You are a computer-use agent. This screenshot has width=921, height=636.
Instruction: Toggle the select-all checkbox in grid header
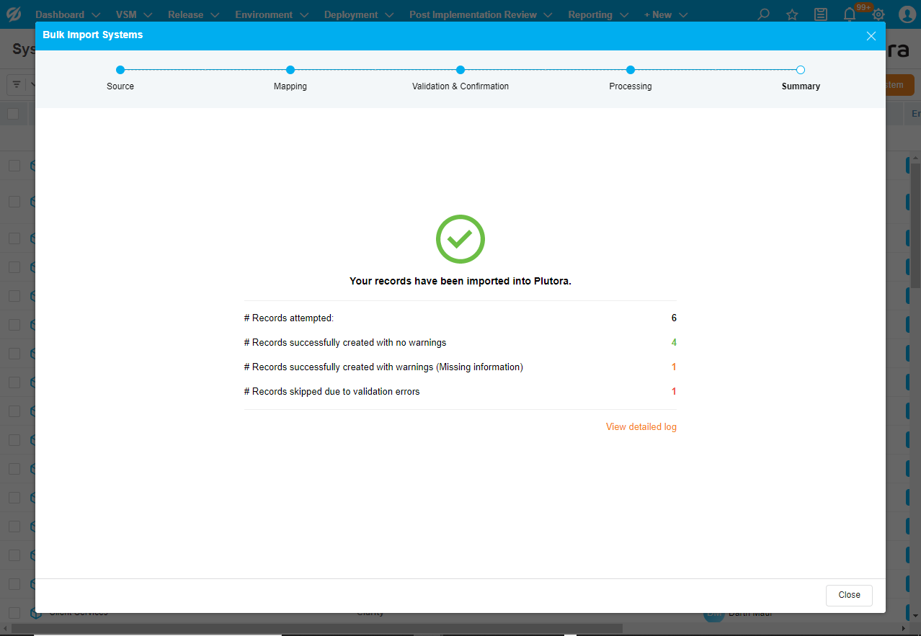pos(13,114)
